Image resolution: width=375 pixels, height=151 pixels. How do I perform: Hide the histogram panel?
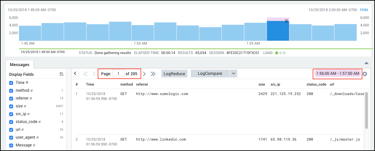[x=364, y=10]
